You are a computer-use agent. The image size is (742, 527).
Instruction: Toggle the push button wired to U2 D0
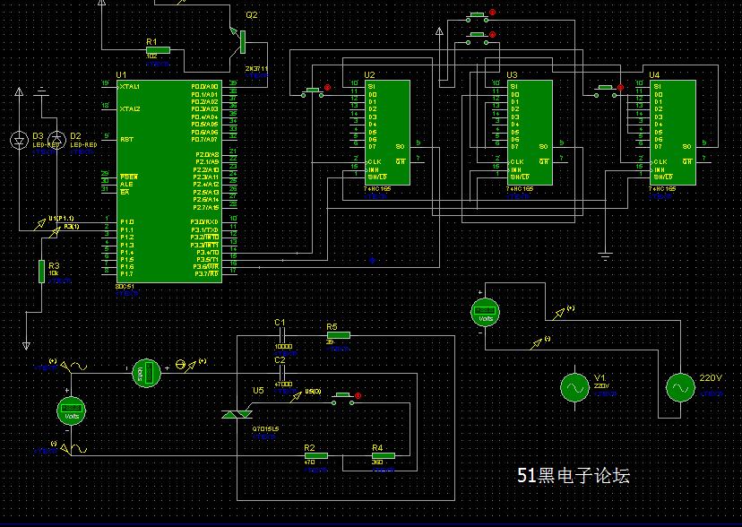coord(313,93)
